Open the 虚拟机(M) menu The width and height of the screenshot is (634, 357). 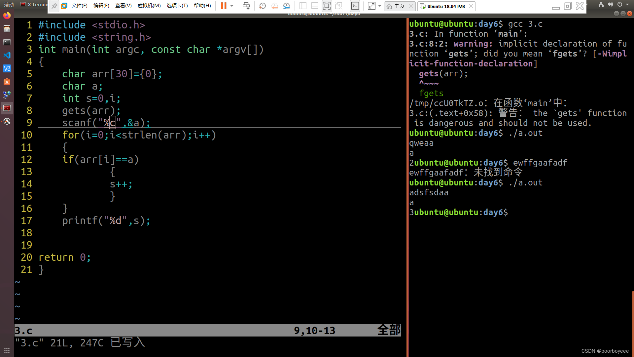click(149, 6)
